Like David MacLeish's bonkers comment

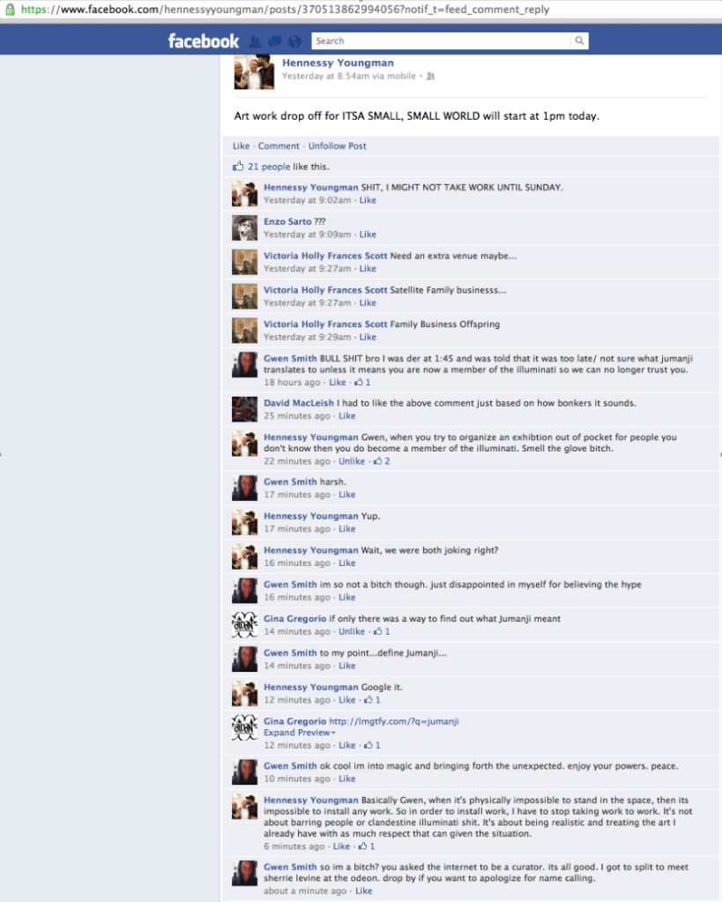click(347, 416)
